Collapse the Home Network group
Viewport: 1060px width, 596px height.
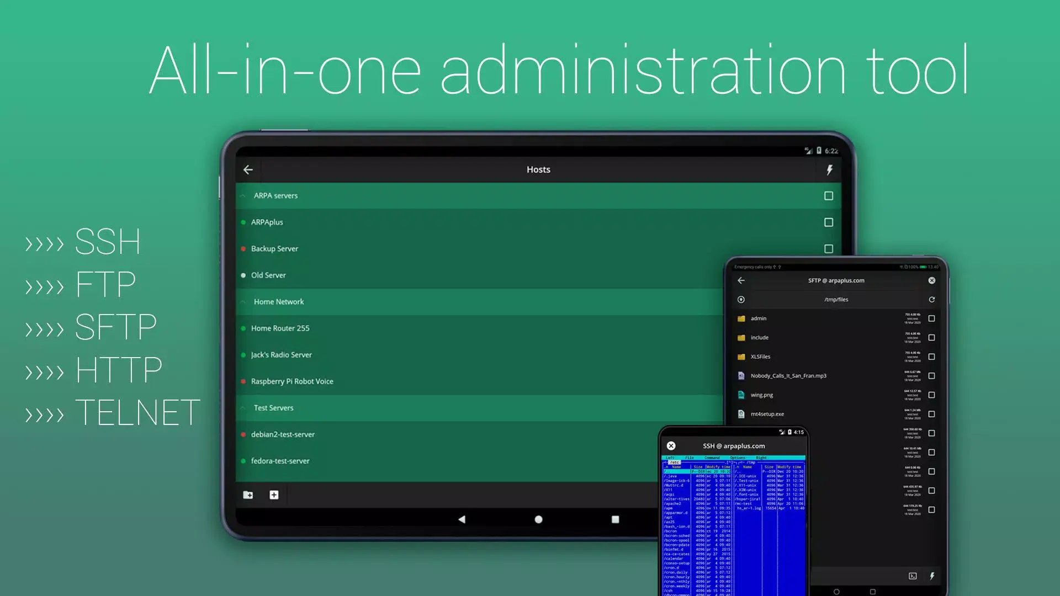click(x=242, y=301)
